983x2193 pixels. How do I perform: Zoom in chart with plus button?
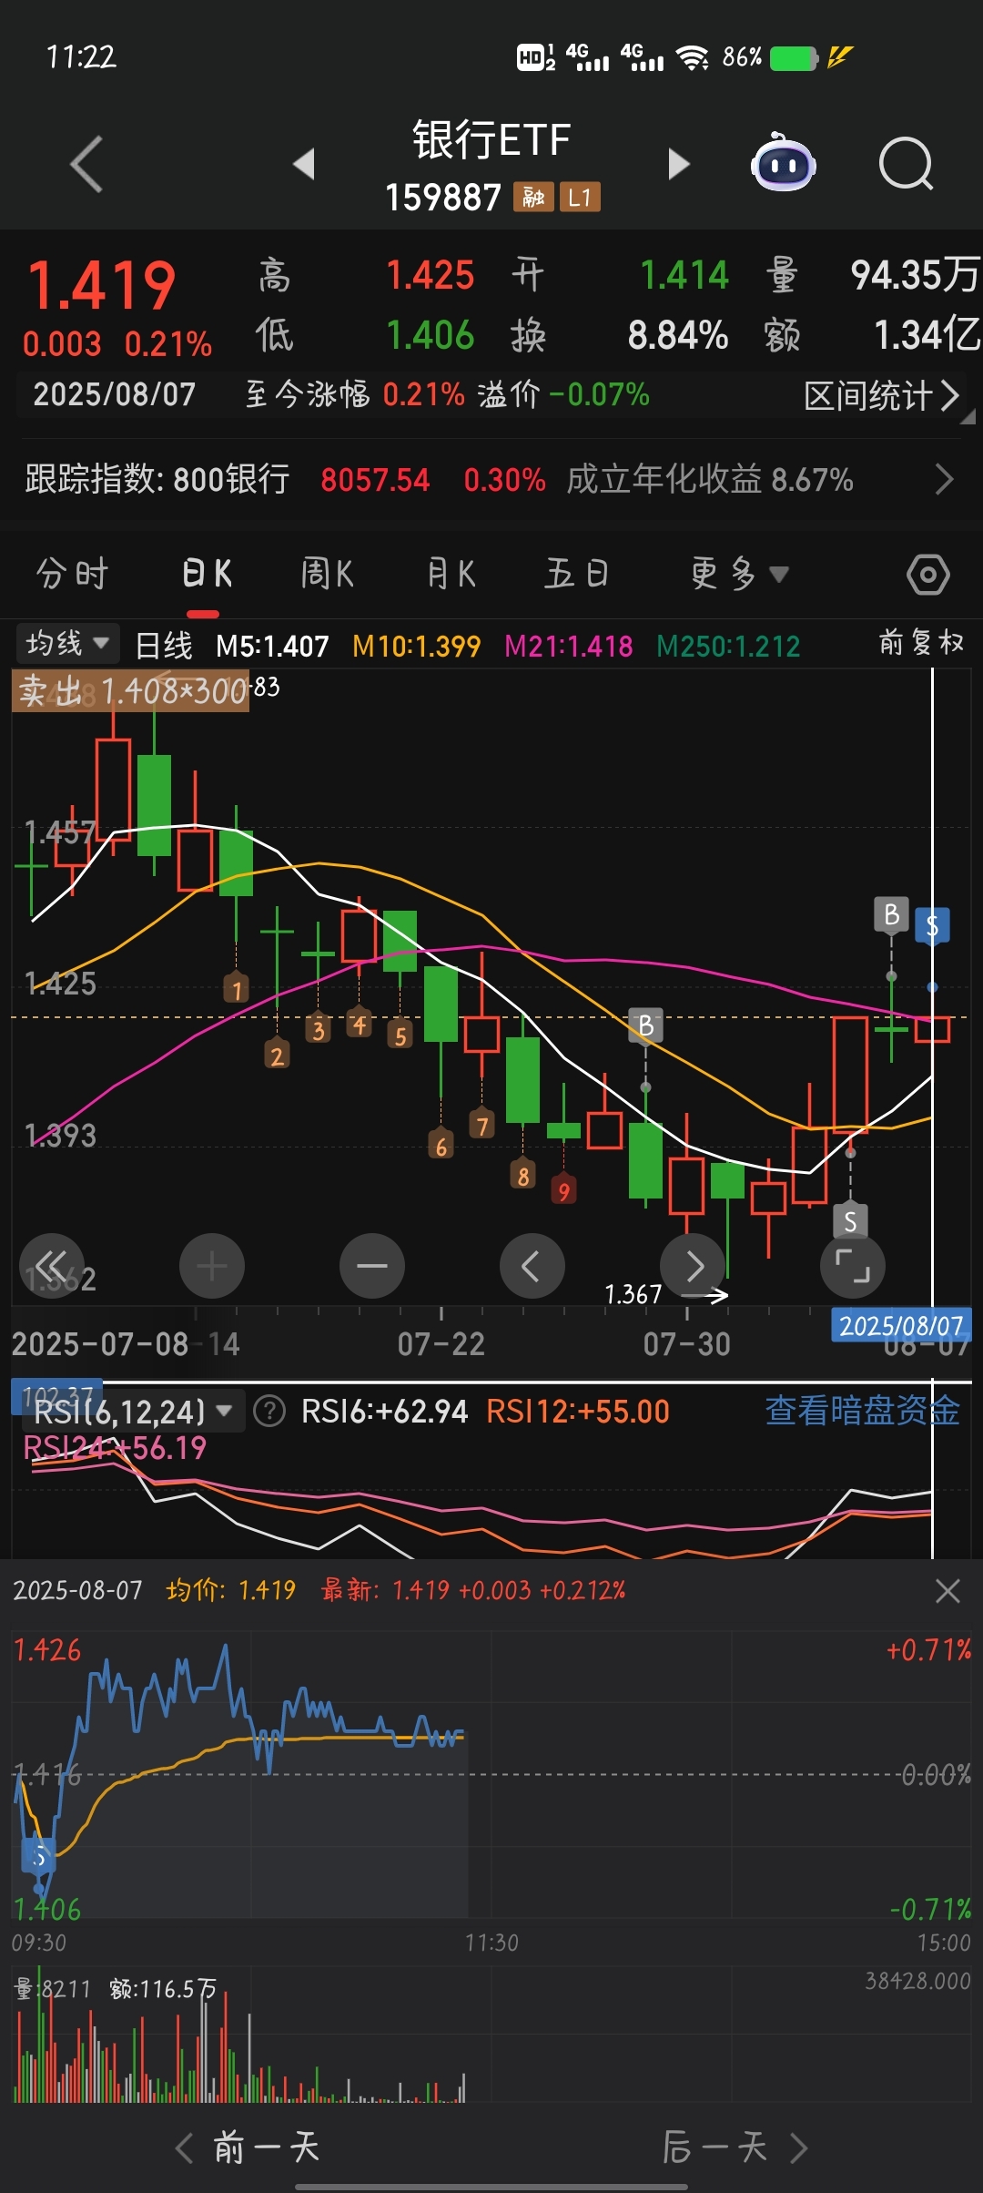click(212, 1266)
